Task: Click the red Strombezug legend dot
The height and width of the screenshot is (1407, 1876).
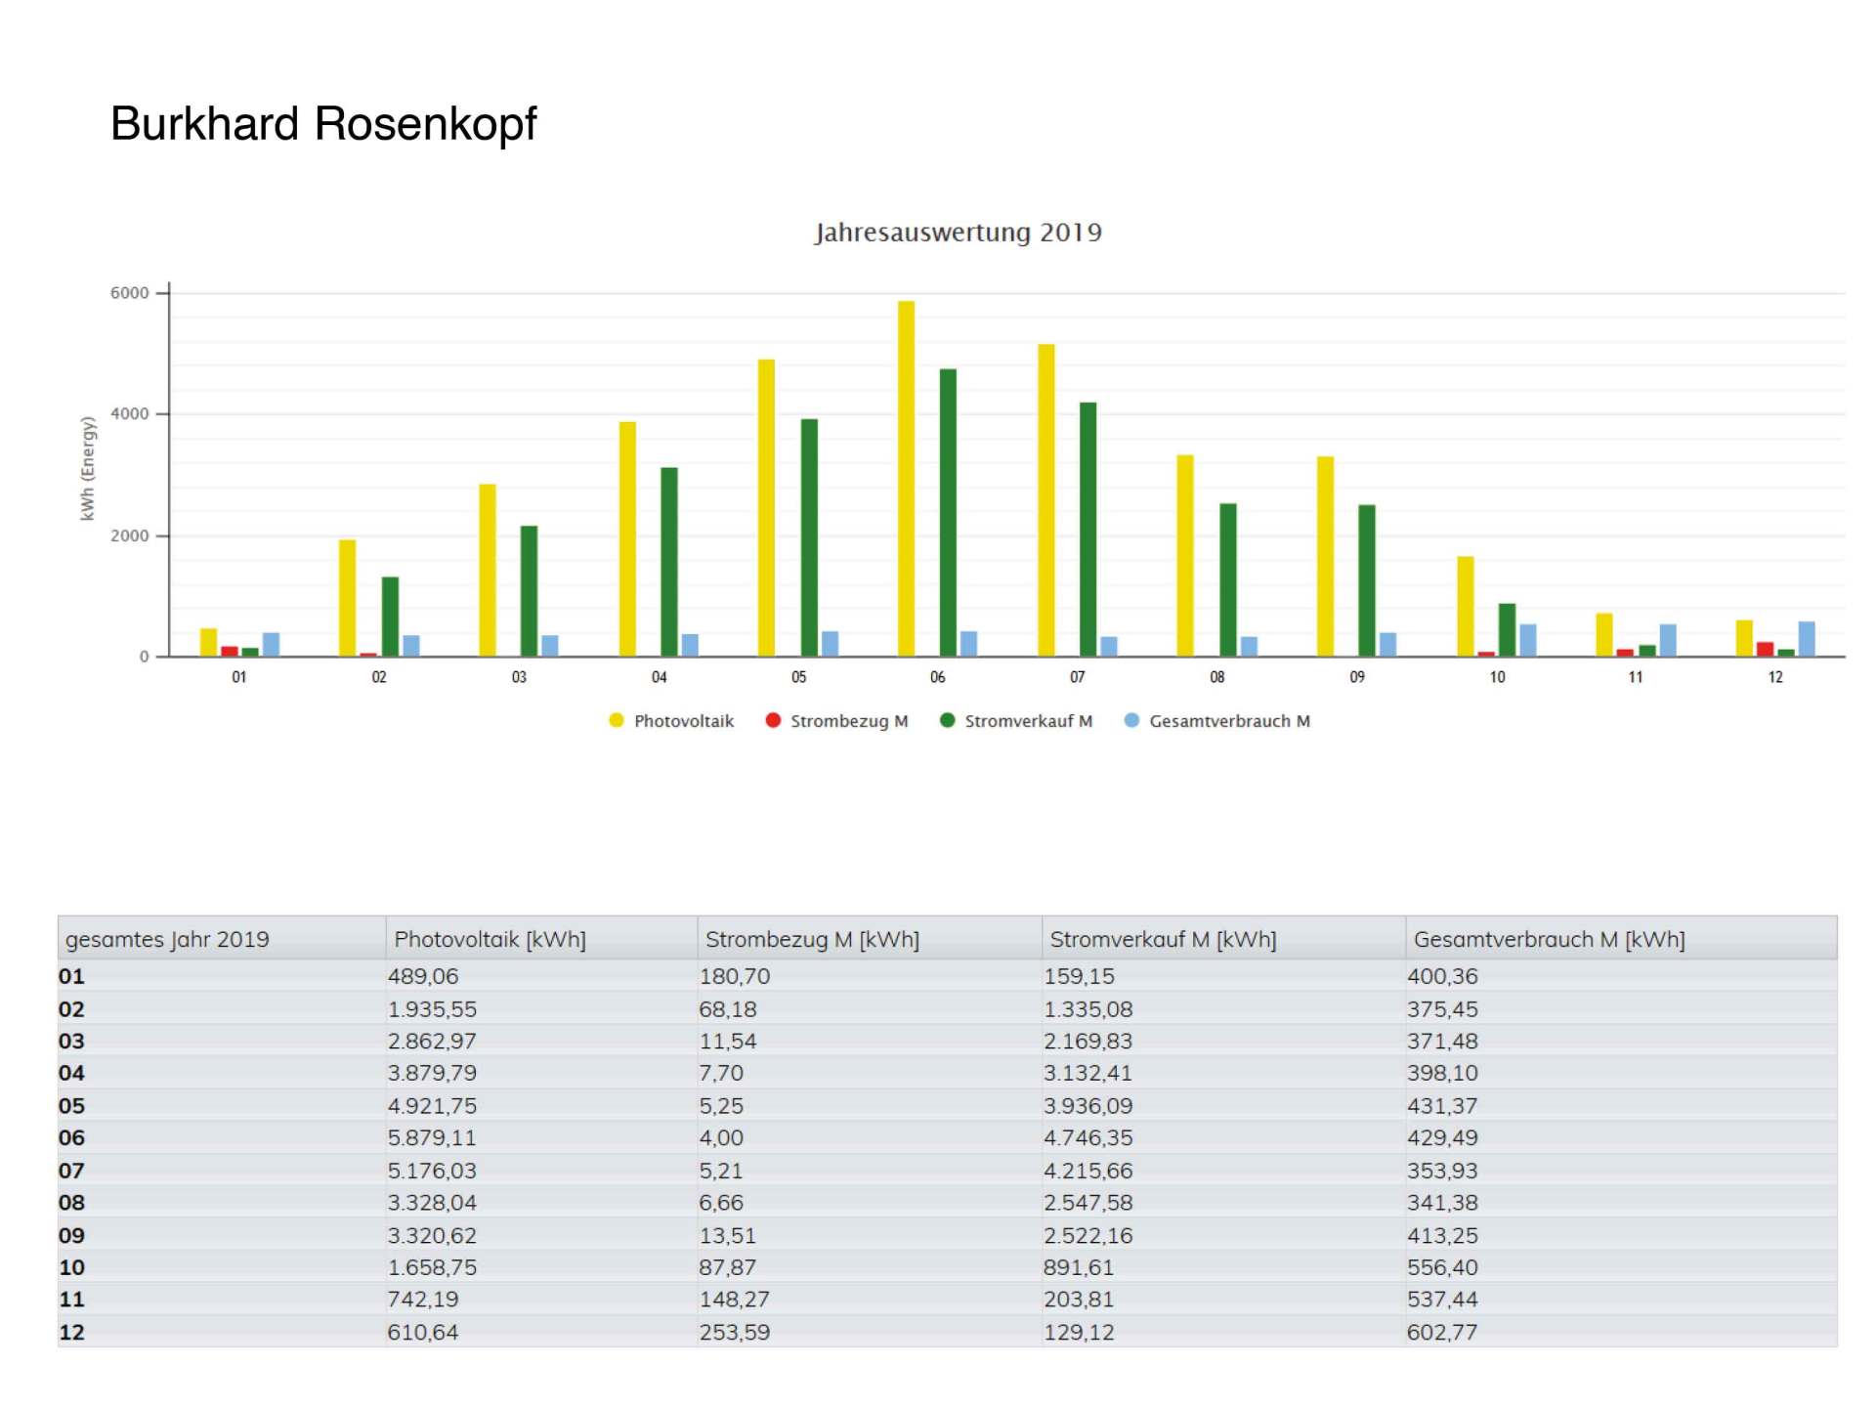Action: click(773, 720)
